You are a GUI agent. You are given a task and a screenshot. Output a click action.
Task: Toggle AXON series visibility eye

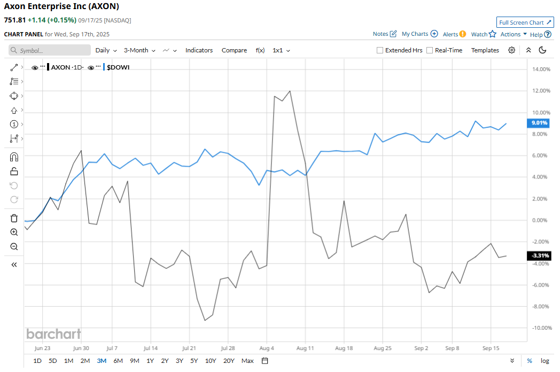(35, 67)
